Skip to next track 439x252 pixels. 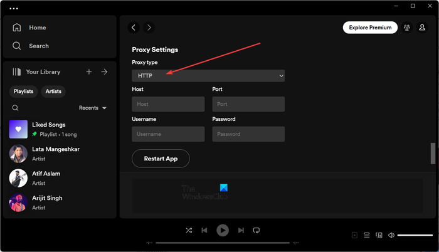tap(241, 231)
